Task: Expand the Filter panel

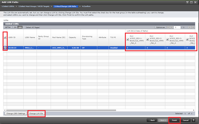Action: pyautogui.click(x=8, y=27)
